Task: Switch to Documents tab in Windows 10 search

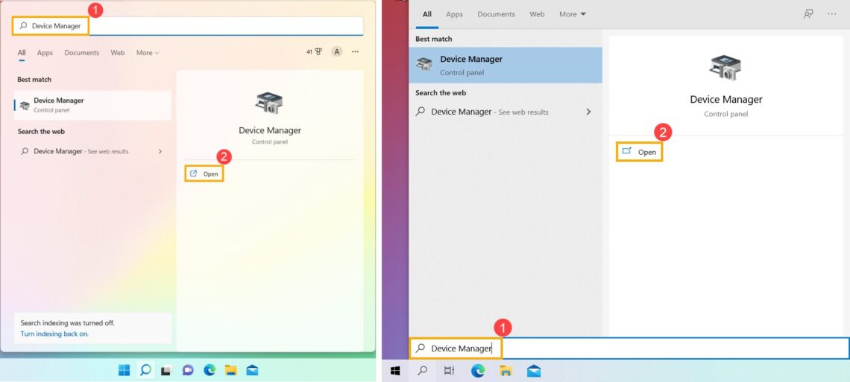Action: click(x=496, y=15)
